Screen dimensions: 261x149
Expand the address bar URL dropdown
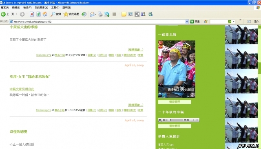[187, 22]
